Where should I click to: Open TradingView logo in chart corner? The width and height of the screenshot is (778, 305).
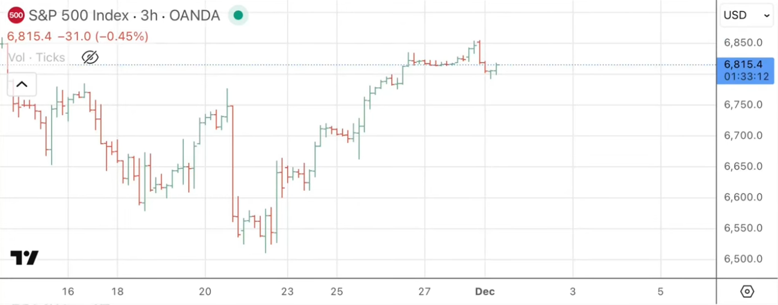pyautogui.click(x=25, y=258)
